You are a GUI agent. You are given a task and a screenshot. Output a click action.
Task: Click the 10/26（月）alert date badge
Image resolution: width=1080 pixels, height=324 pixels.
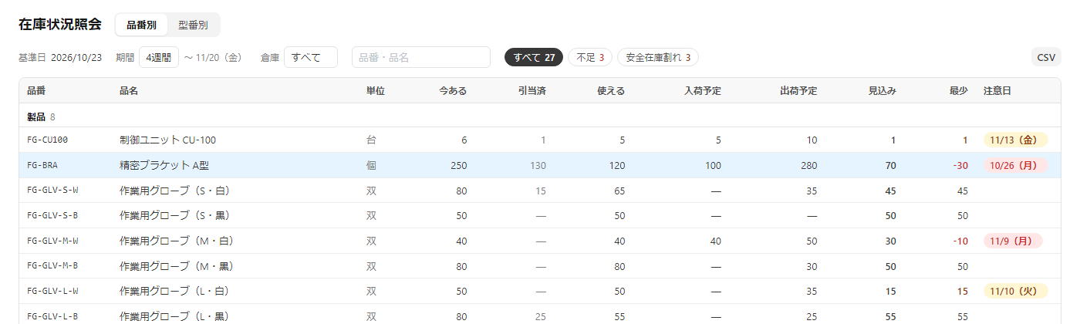(1016, 165)
